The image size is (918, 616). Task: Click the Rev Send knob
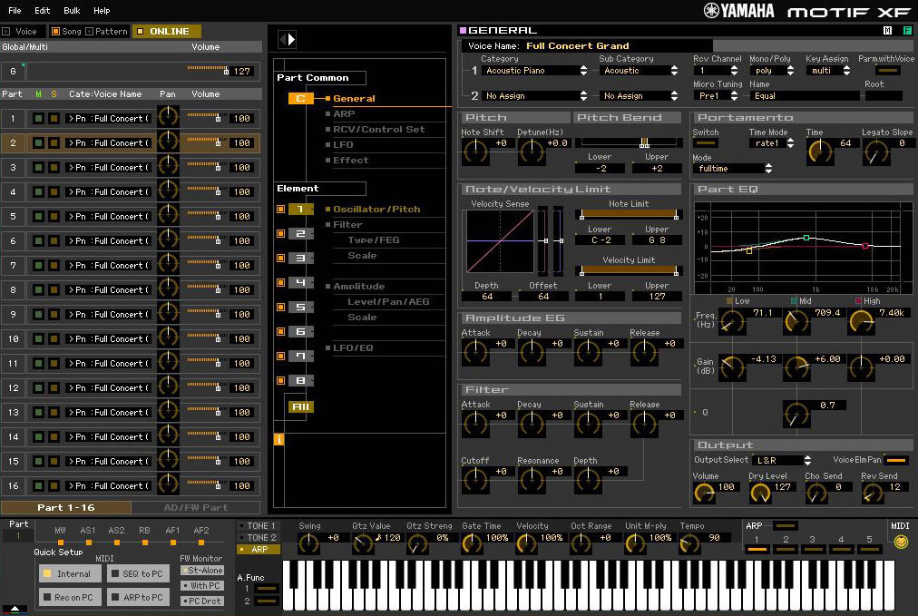(872, 493)
